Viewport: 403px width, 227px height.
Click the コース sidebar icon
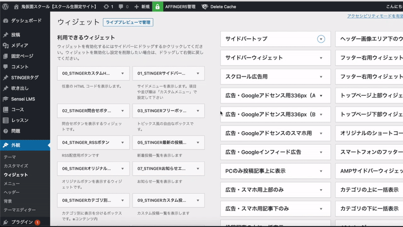6,109
